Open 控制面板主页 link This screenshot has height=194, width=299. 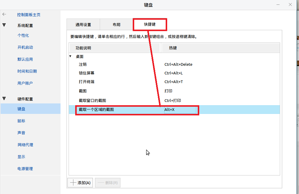tap(28, 15)
